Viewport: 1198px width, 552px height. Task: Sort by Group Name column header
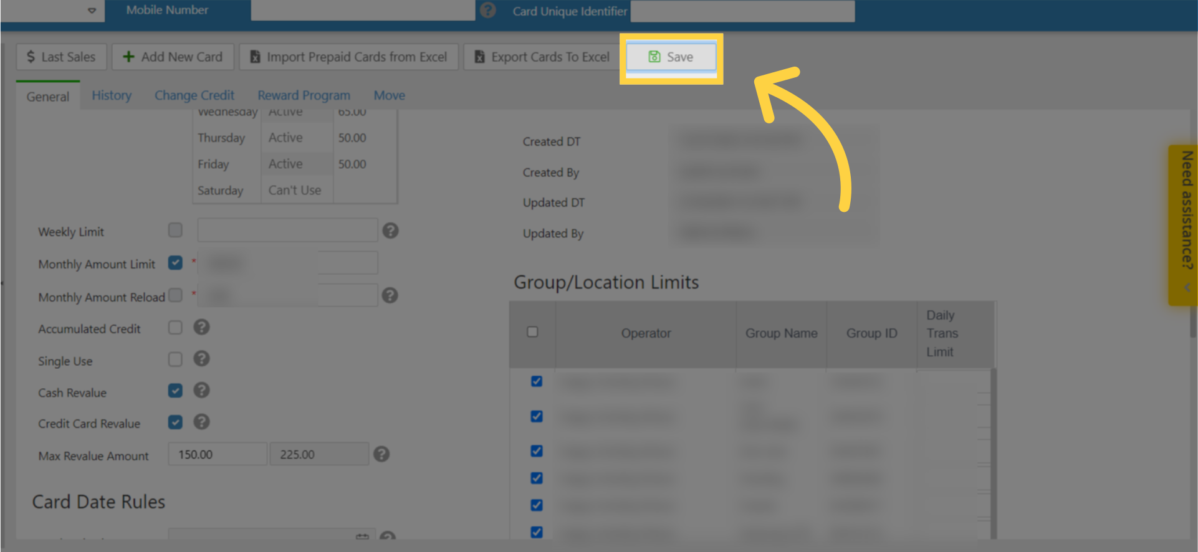[781, 333]
